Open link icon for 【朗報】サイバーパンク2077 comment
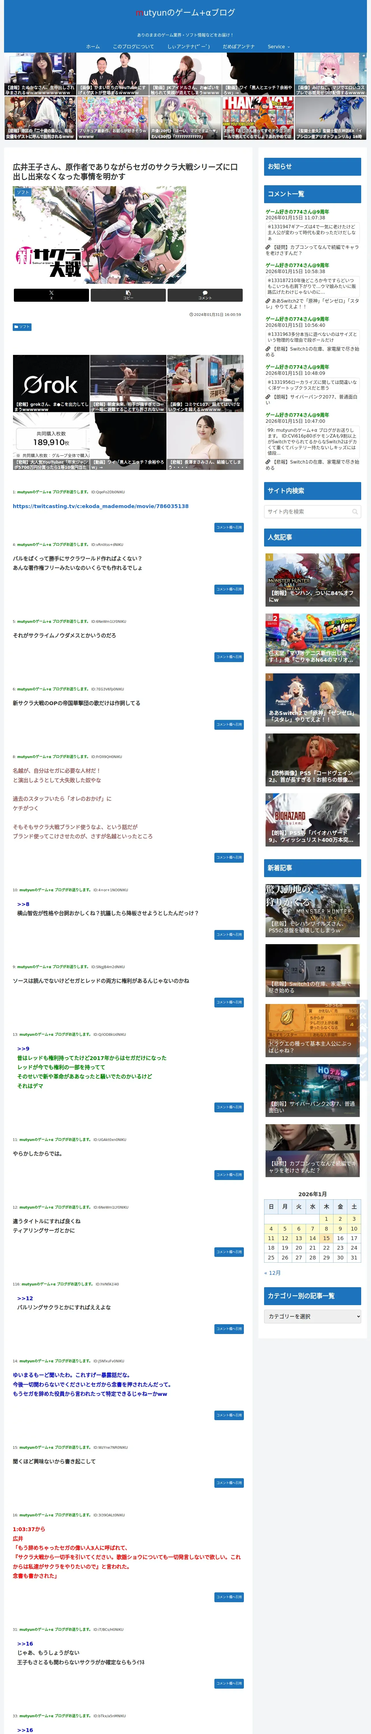 pos(268,397)
